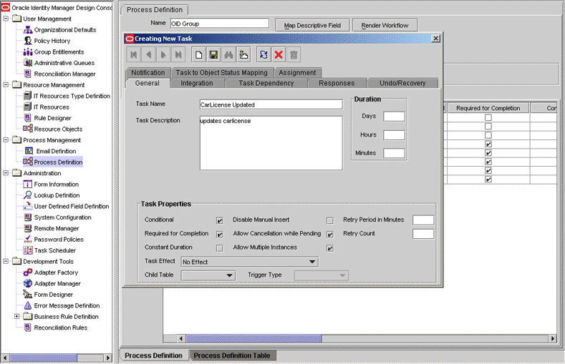
Task: Switch to the Integration tab
Action: (197, 83)
